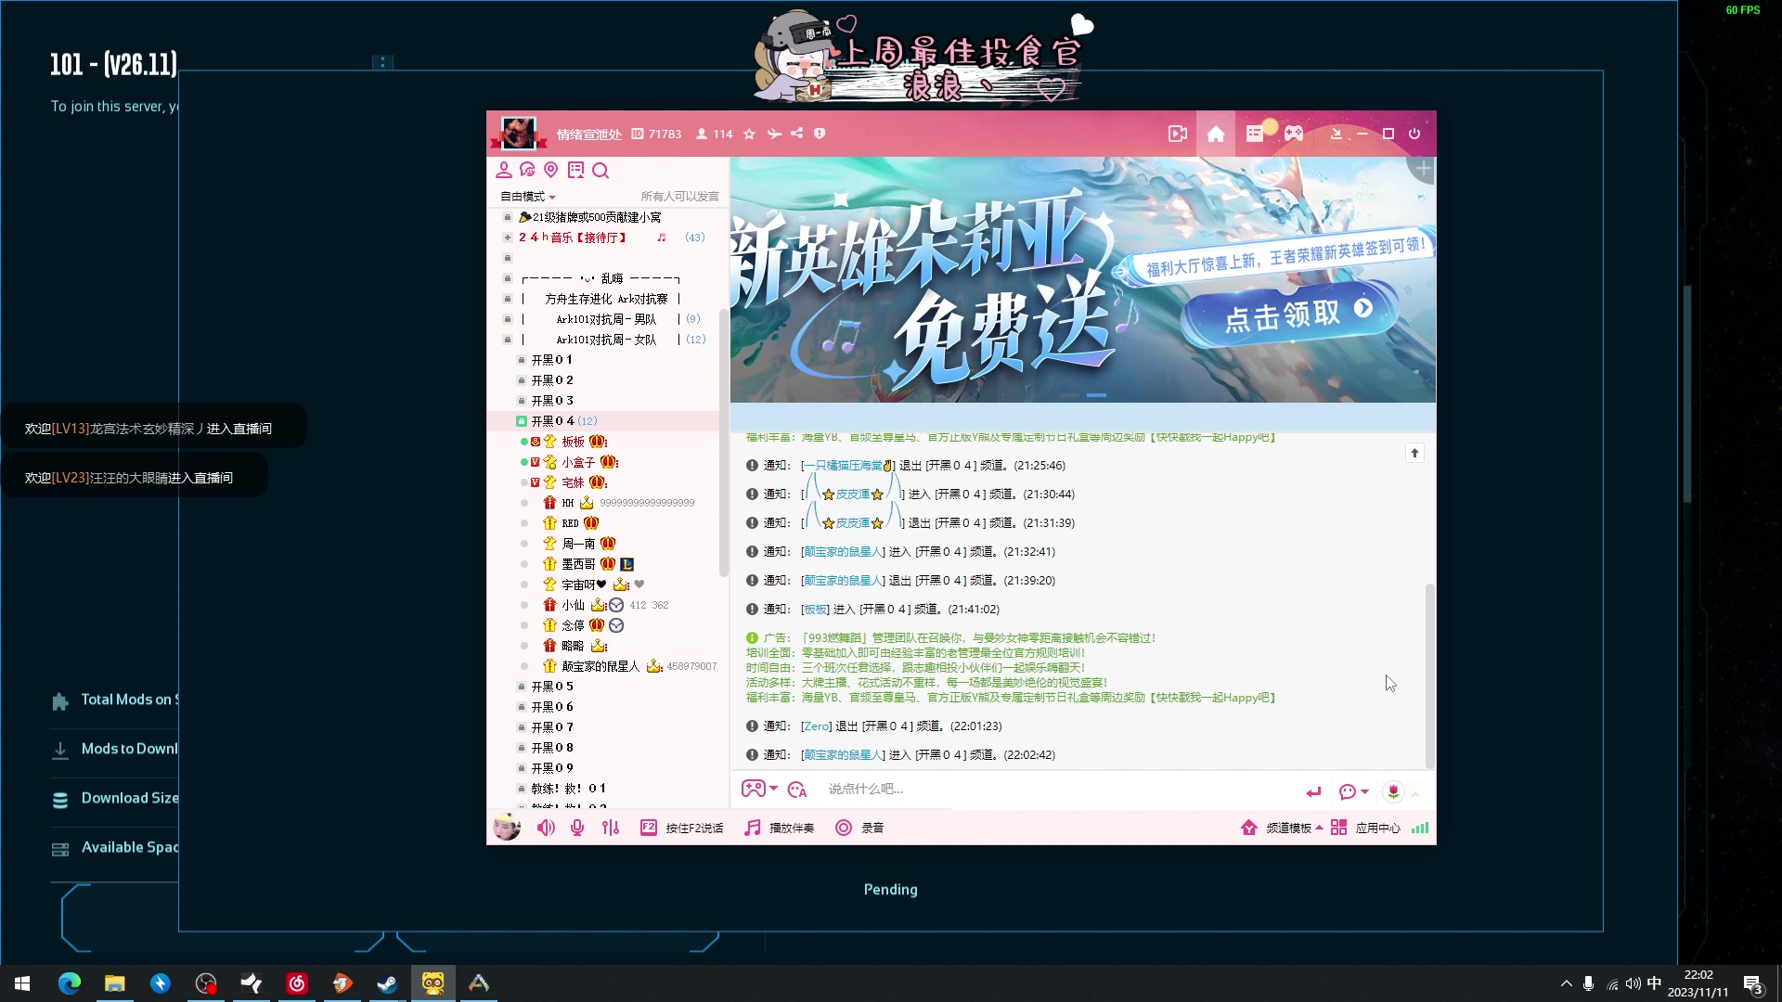Focus the 说点什么吧 chat input field
This screenshot has height=1002, width=1782.
point(1058,790)
